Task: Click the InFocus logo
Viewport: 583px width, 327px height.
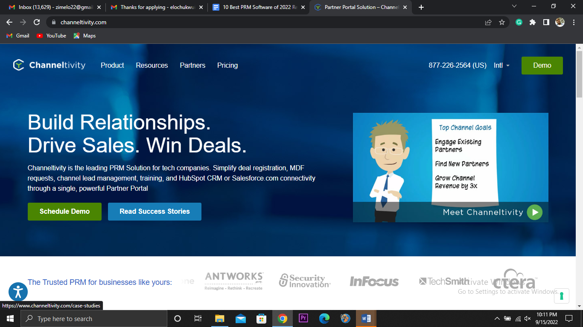Action: pyautogui.click(x=374, y=281)
